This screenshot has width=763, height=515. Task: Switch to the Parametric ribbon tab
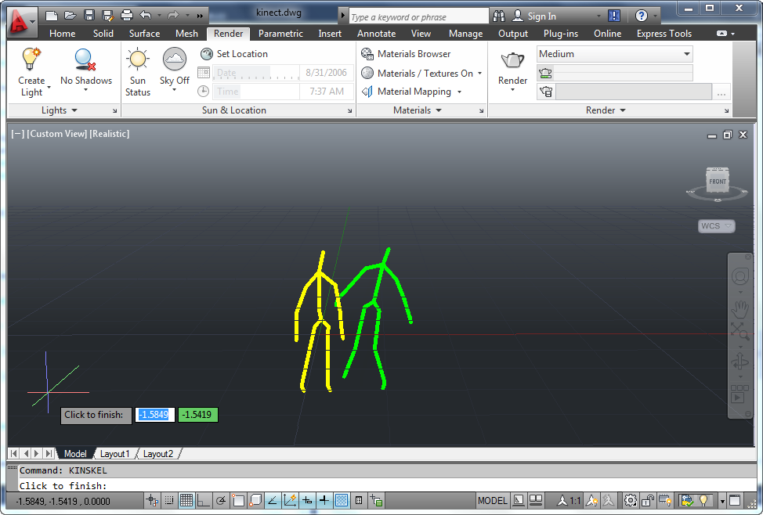point(280,34)
